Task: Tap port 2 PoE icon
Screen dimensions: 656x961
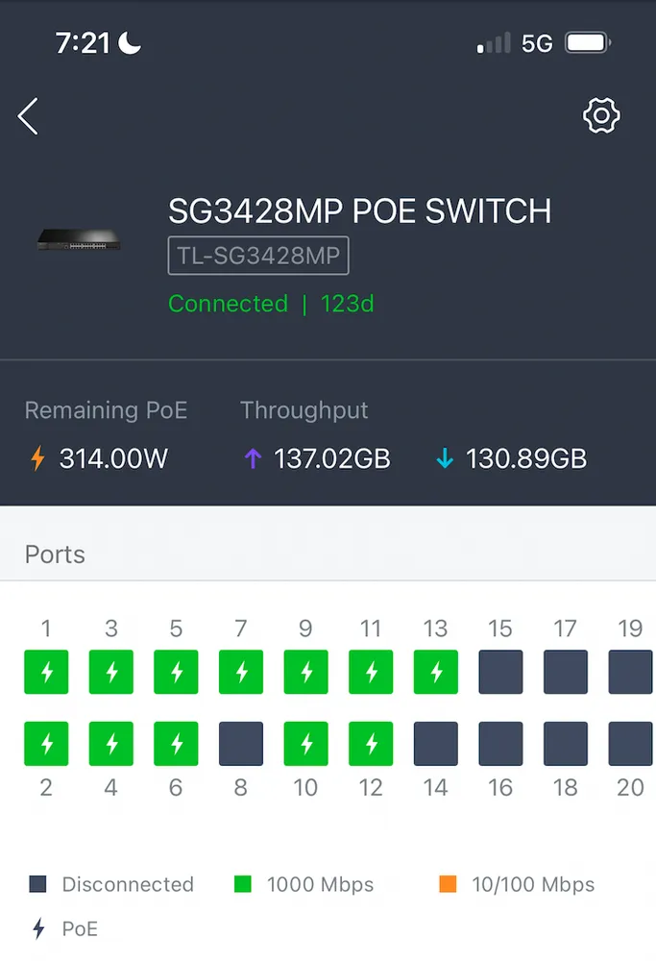Action: [46, 744]
